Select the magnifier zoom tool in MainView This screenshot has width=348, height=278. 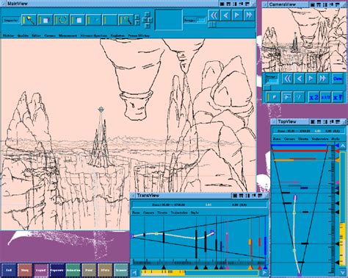click(x=126, y=20)
